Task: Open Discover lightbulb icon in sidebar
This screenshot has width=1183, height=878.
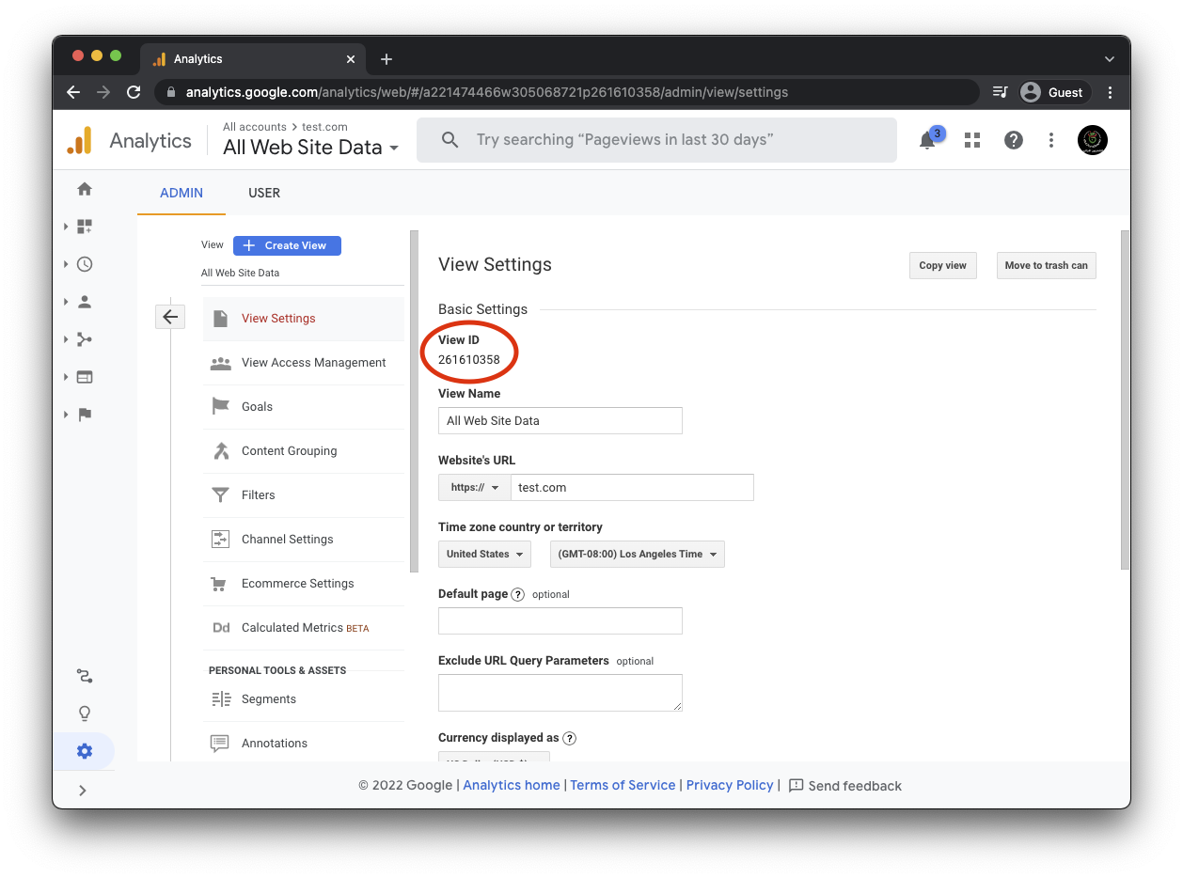Action: pos(85,713)
